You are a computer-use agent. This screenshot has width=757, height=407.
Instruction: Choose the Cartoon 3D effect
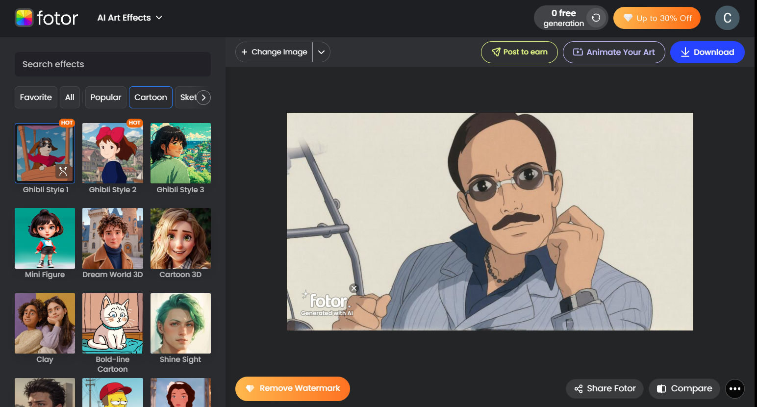point(180,238)
